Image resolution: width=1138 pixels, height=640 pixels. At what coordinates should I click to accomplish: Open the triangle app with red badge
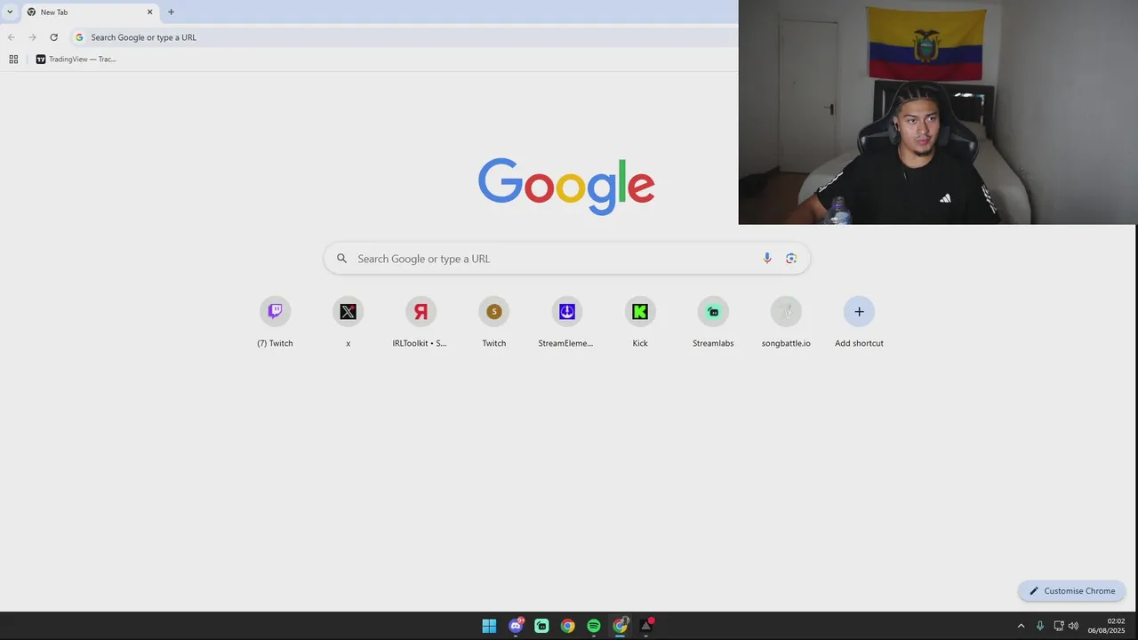pos(646,626)
